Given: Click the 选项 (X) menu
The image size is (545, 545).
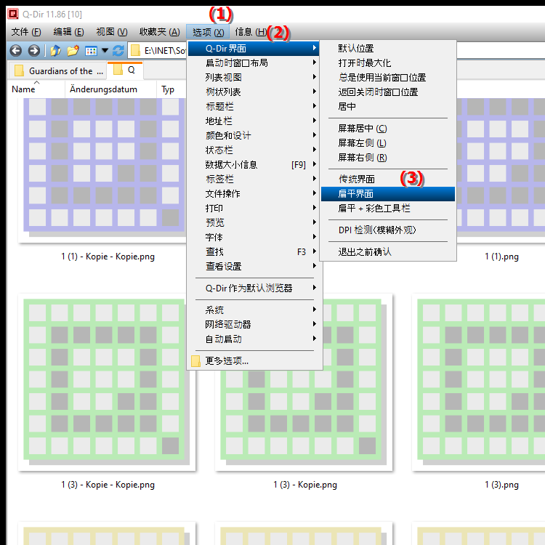Looking at the screenshot, I should point(208,32).
